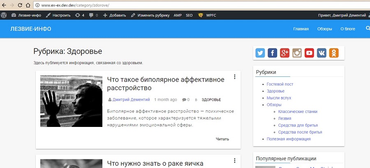Open three-dot menu on the раке яичка post

[235, 161]
